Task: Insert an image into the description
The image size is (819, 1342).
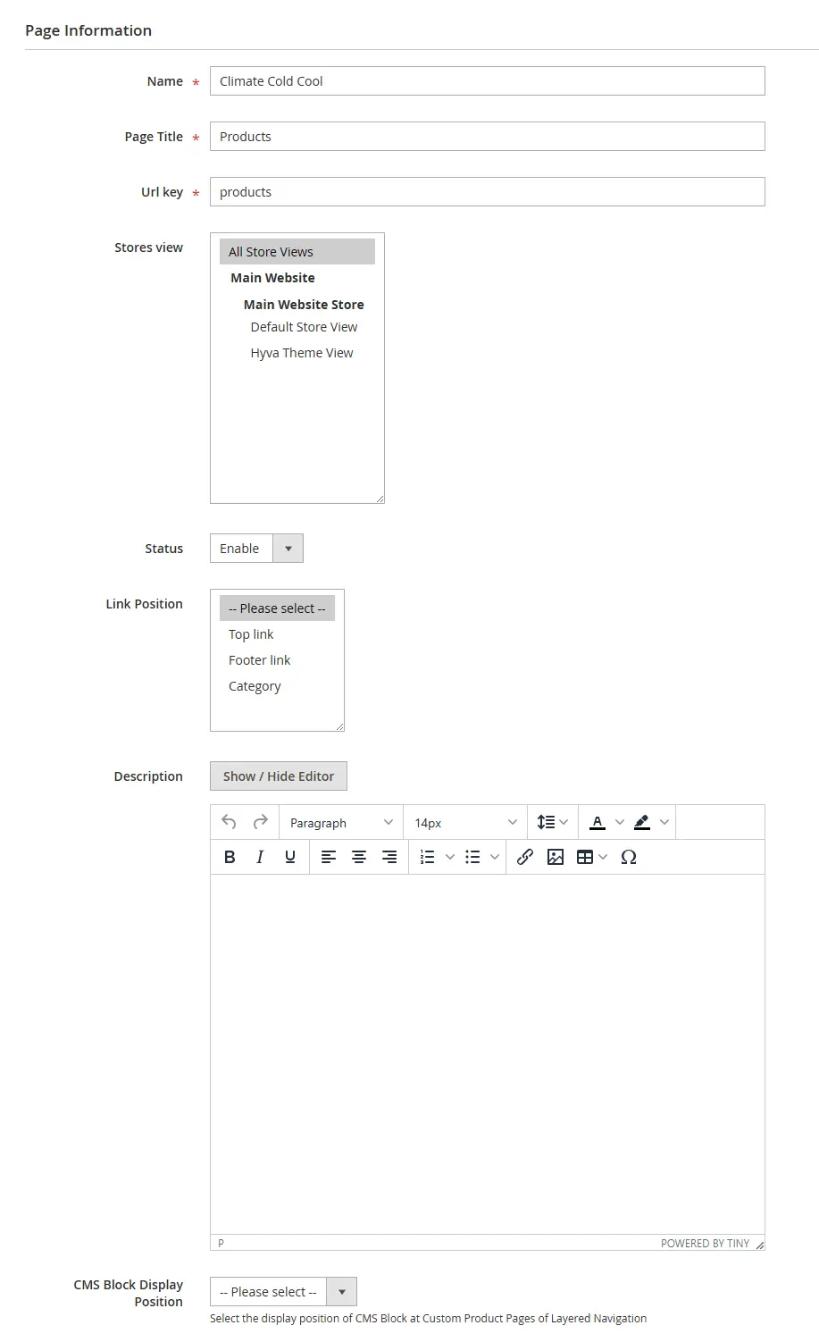Action: click(x=556, y=857)
